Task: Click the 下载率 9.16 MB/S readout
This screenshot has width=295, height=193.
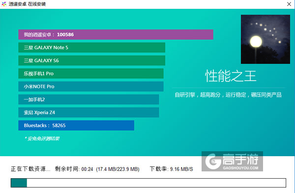Action: click(171, 169)
